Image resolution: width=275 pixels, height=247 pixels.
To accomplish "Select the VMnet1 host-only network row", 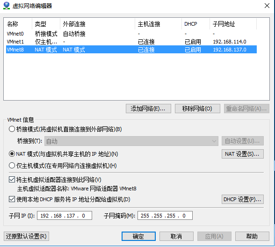I will (131, 42).
